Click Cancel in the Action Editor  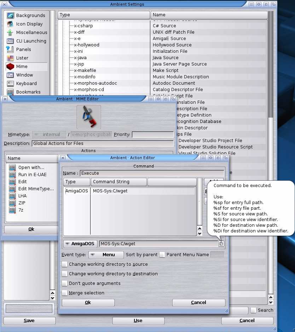pos(198,303)
